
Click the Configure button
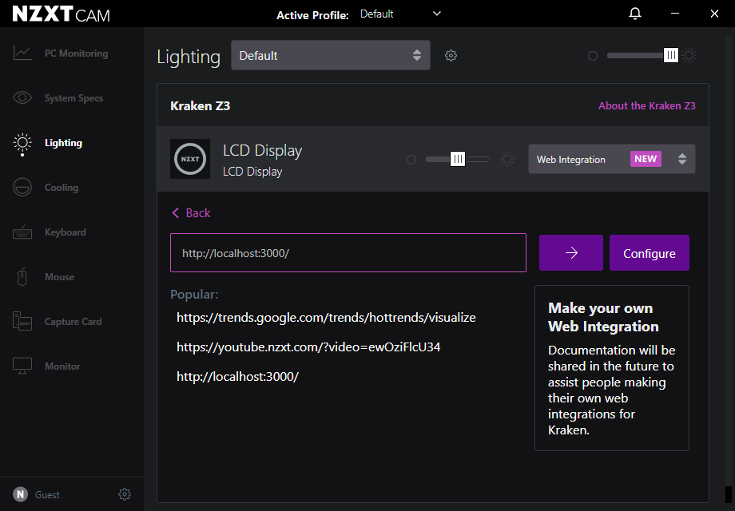(650, 253)
